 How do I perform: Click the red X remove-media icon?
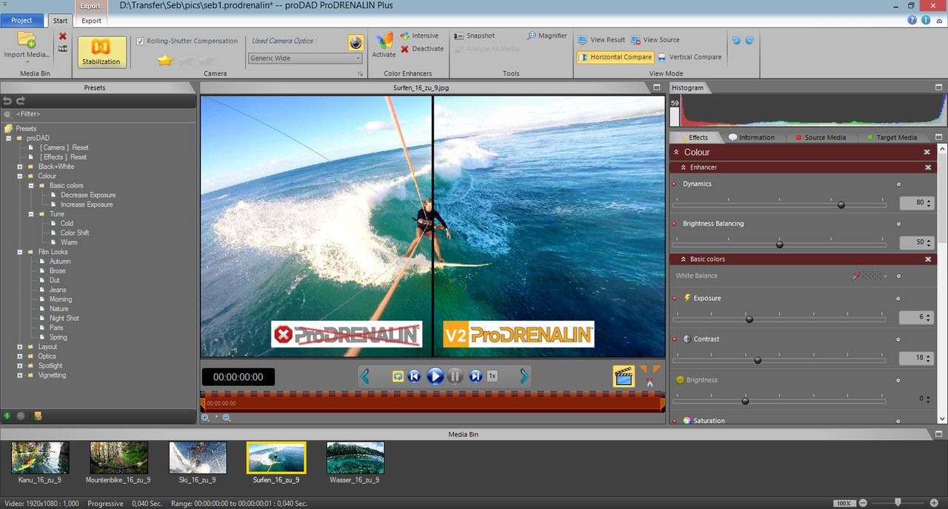63,36
